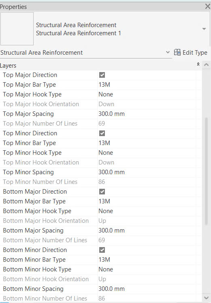Image resolution: width=211 pixels, height=303 pixels.
Task: Click the Top Major Number Of Lines label
Action: pos(40,124)
